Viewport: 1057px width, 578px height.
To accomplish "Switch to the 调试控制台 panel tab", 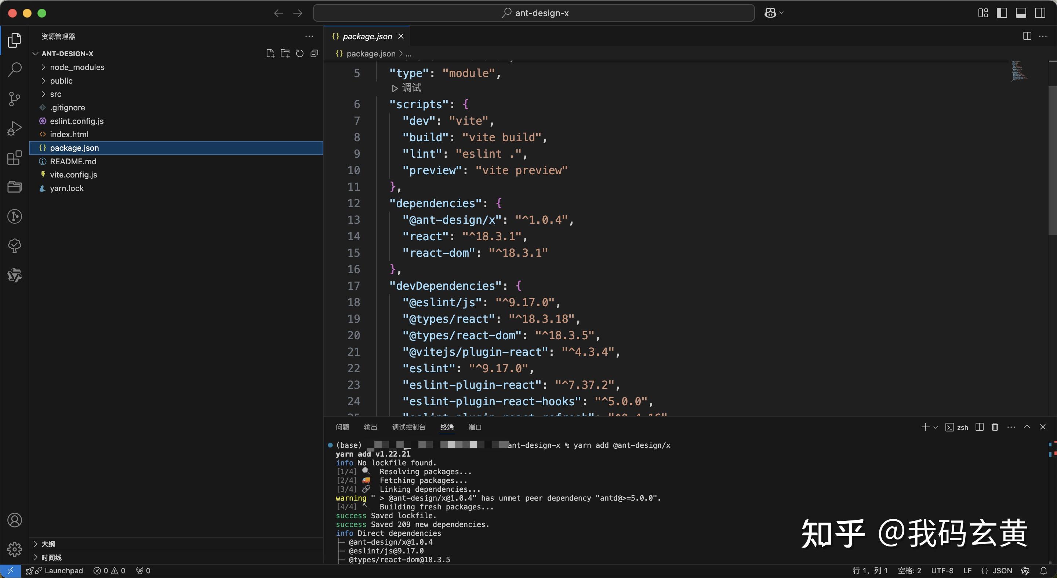I will [408, 427].
